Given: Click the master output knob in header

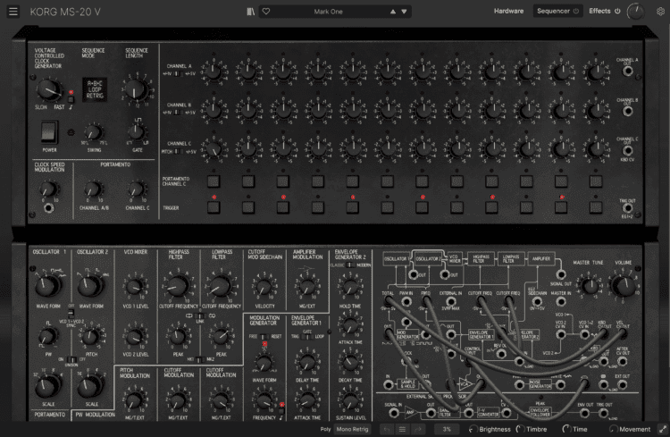Looking at the screenshot, I should pos(635,12).
